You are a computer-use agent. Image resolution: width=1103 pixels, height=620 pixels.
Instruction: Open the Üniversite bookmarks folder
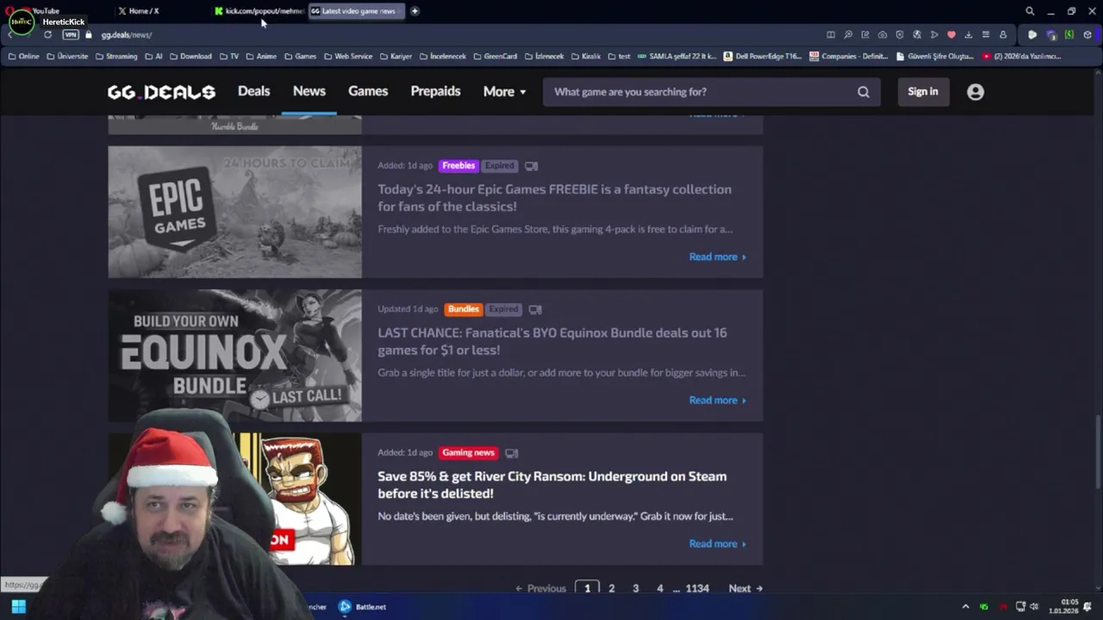(67, 56)
